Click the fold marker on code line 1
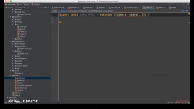This screenshot has width=194, height=109. 59,15
